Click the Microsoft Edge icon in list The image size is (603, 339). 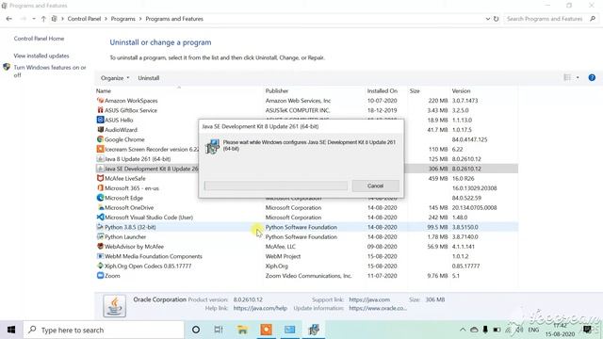[101, 198]
